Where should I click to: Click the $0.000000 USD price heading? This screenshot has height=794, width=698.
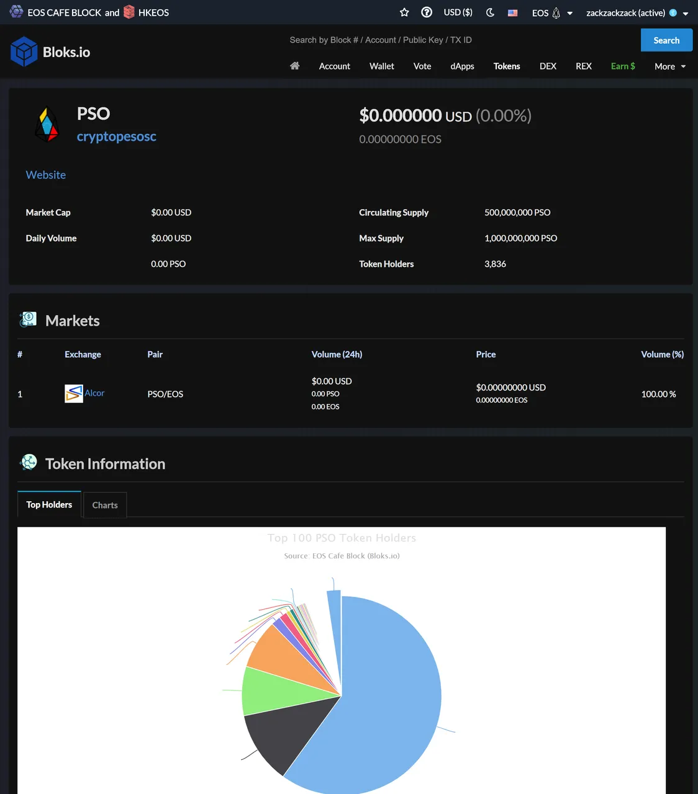click(x=415, y=115)
